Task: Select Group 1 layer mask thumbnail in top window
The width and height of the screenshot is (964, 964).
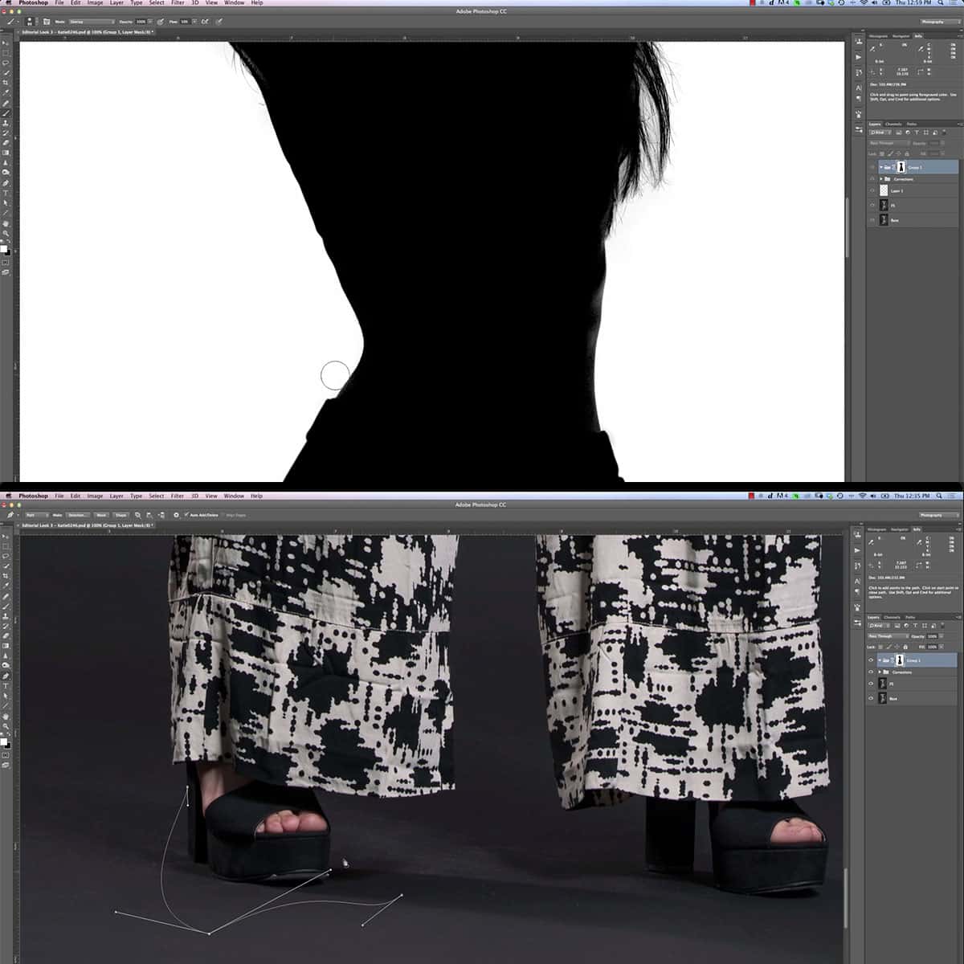Action: tap(901, 167)
